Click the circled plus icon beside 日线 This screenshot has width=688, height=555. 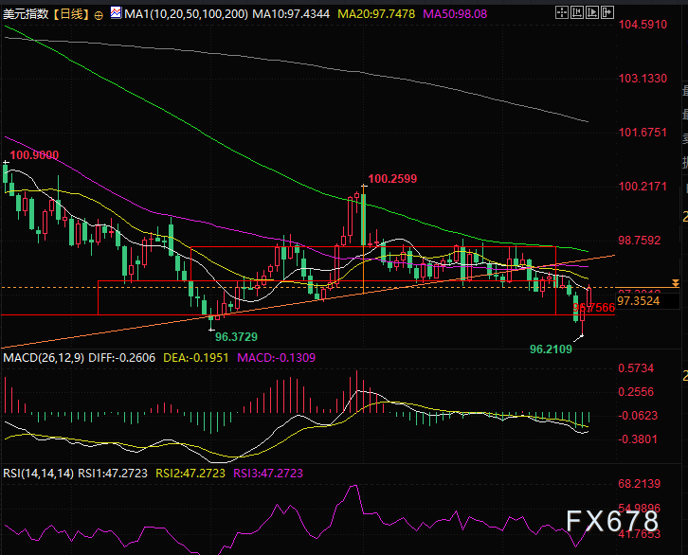pos(100,14)
